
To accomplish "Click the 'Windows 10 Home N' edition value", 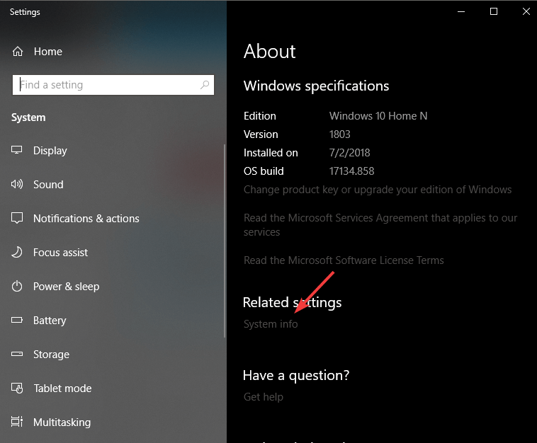I will coord(378,116).
